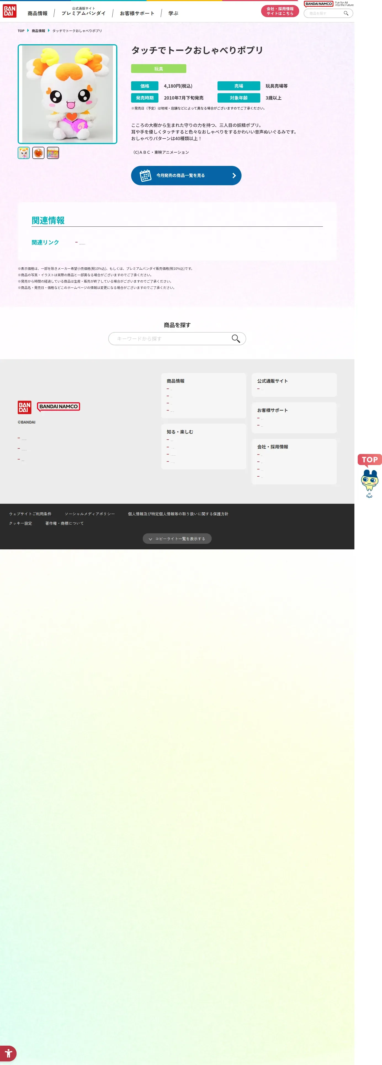Open the 商品情報 header menu
This screenshot has width=382, height=1065.
(38, 13)
